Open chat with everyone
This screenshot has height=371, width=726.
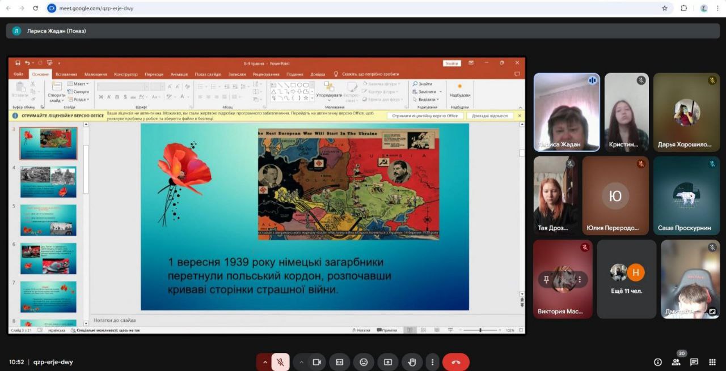point(694,362)
